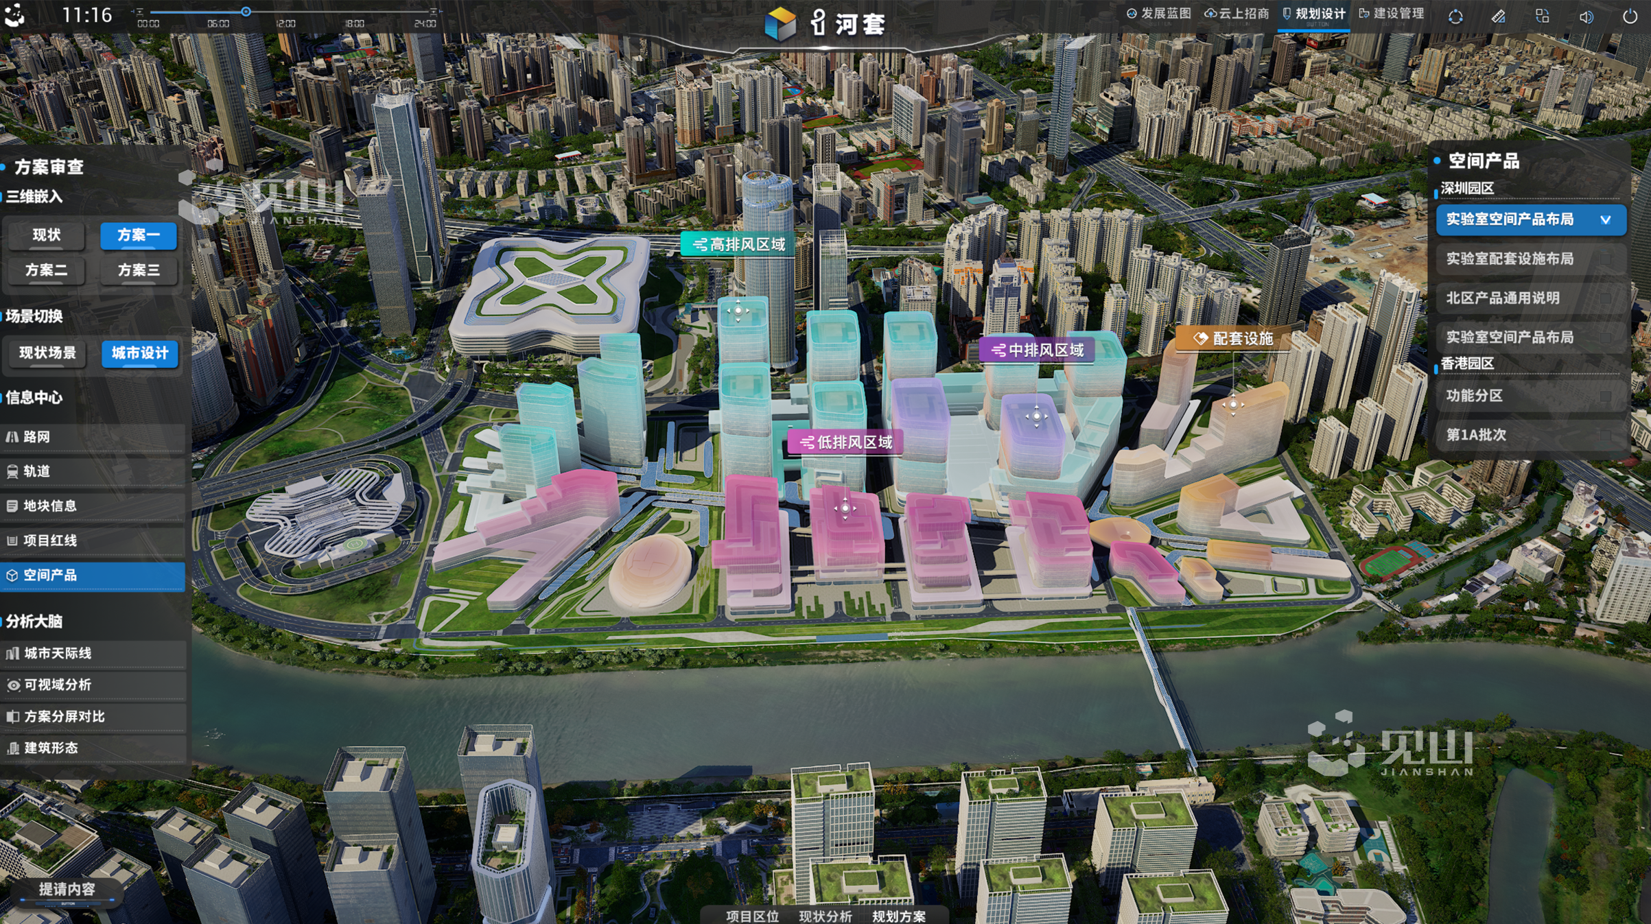Mute sound using the speaker icon

pyautogui.click(x=1586, y=16)
